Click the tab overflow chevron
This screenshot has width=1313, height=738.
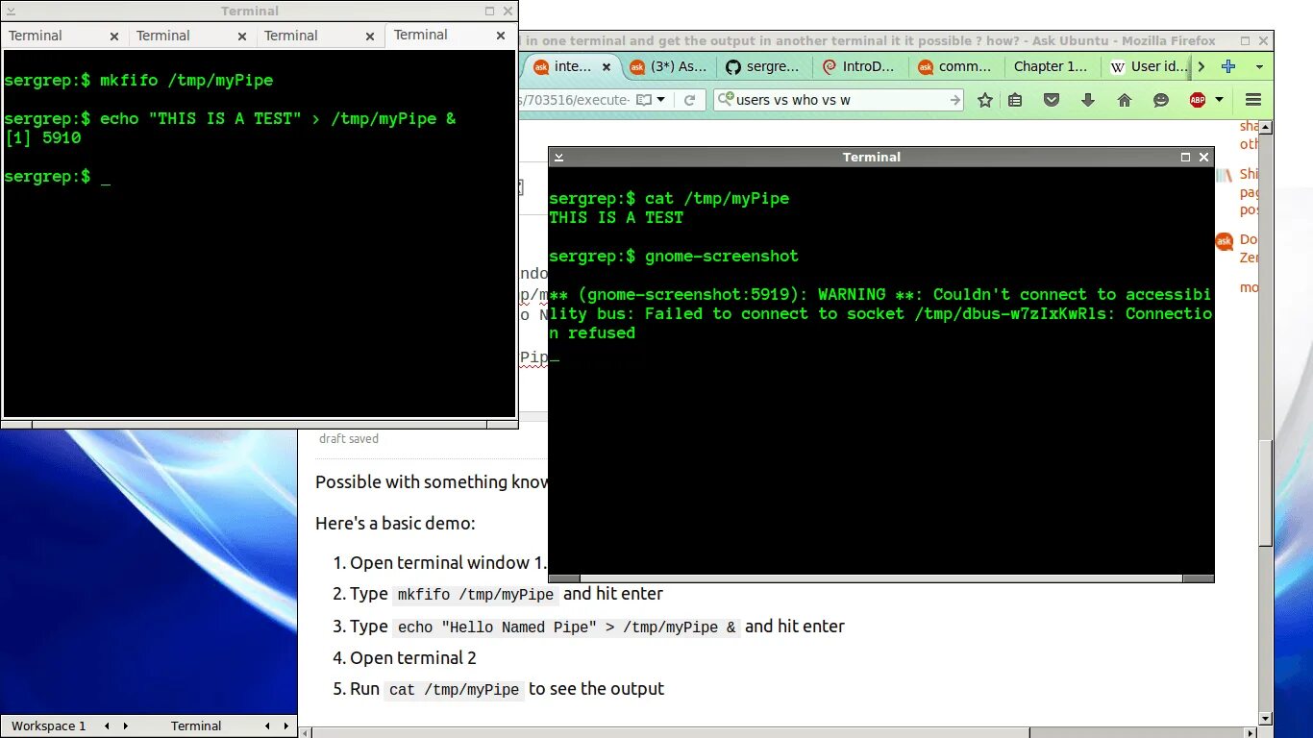1201,66
